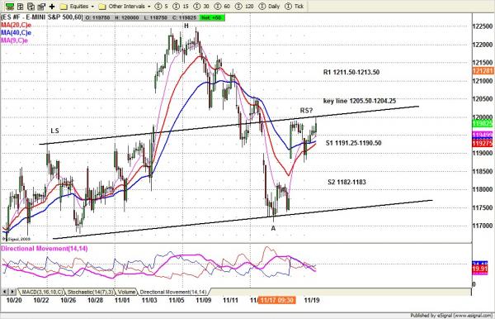This screenshot has height=319, width=495.
Task: Click the green Net change indicator
Action: [x=212, y=17]
